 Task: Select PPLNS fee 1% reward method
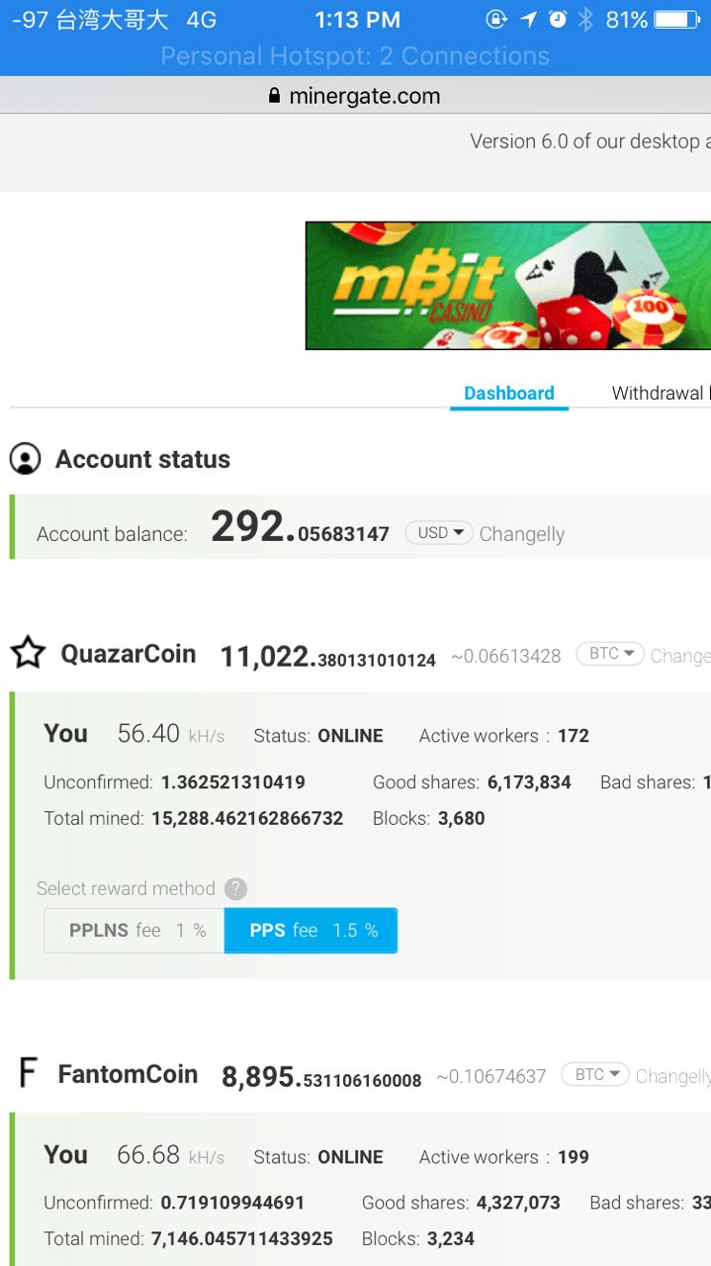pyautogui.click(x=134, y=931)
